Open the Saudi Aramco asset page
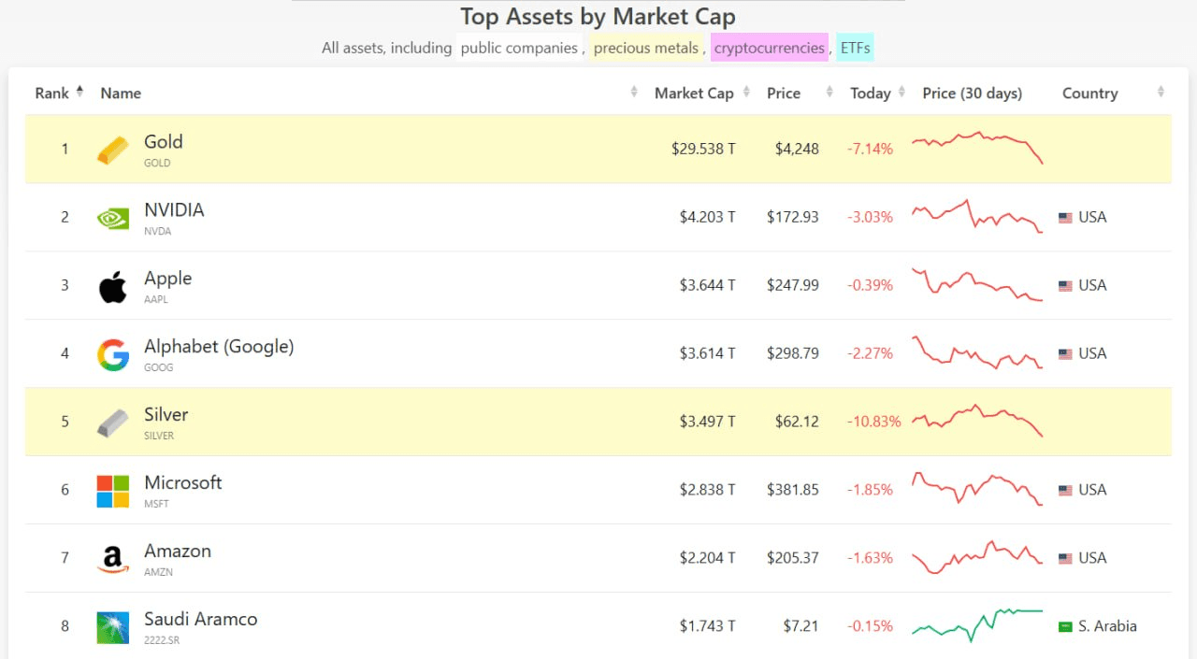1197x659 pixels. [x=200, y=620]
